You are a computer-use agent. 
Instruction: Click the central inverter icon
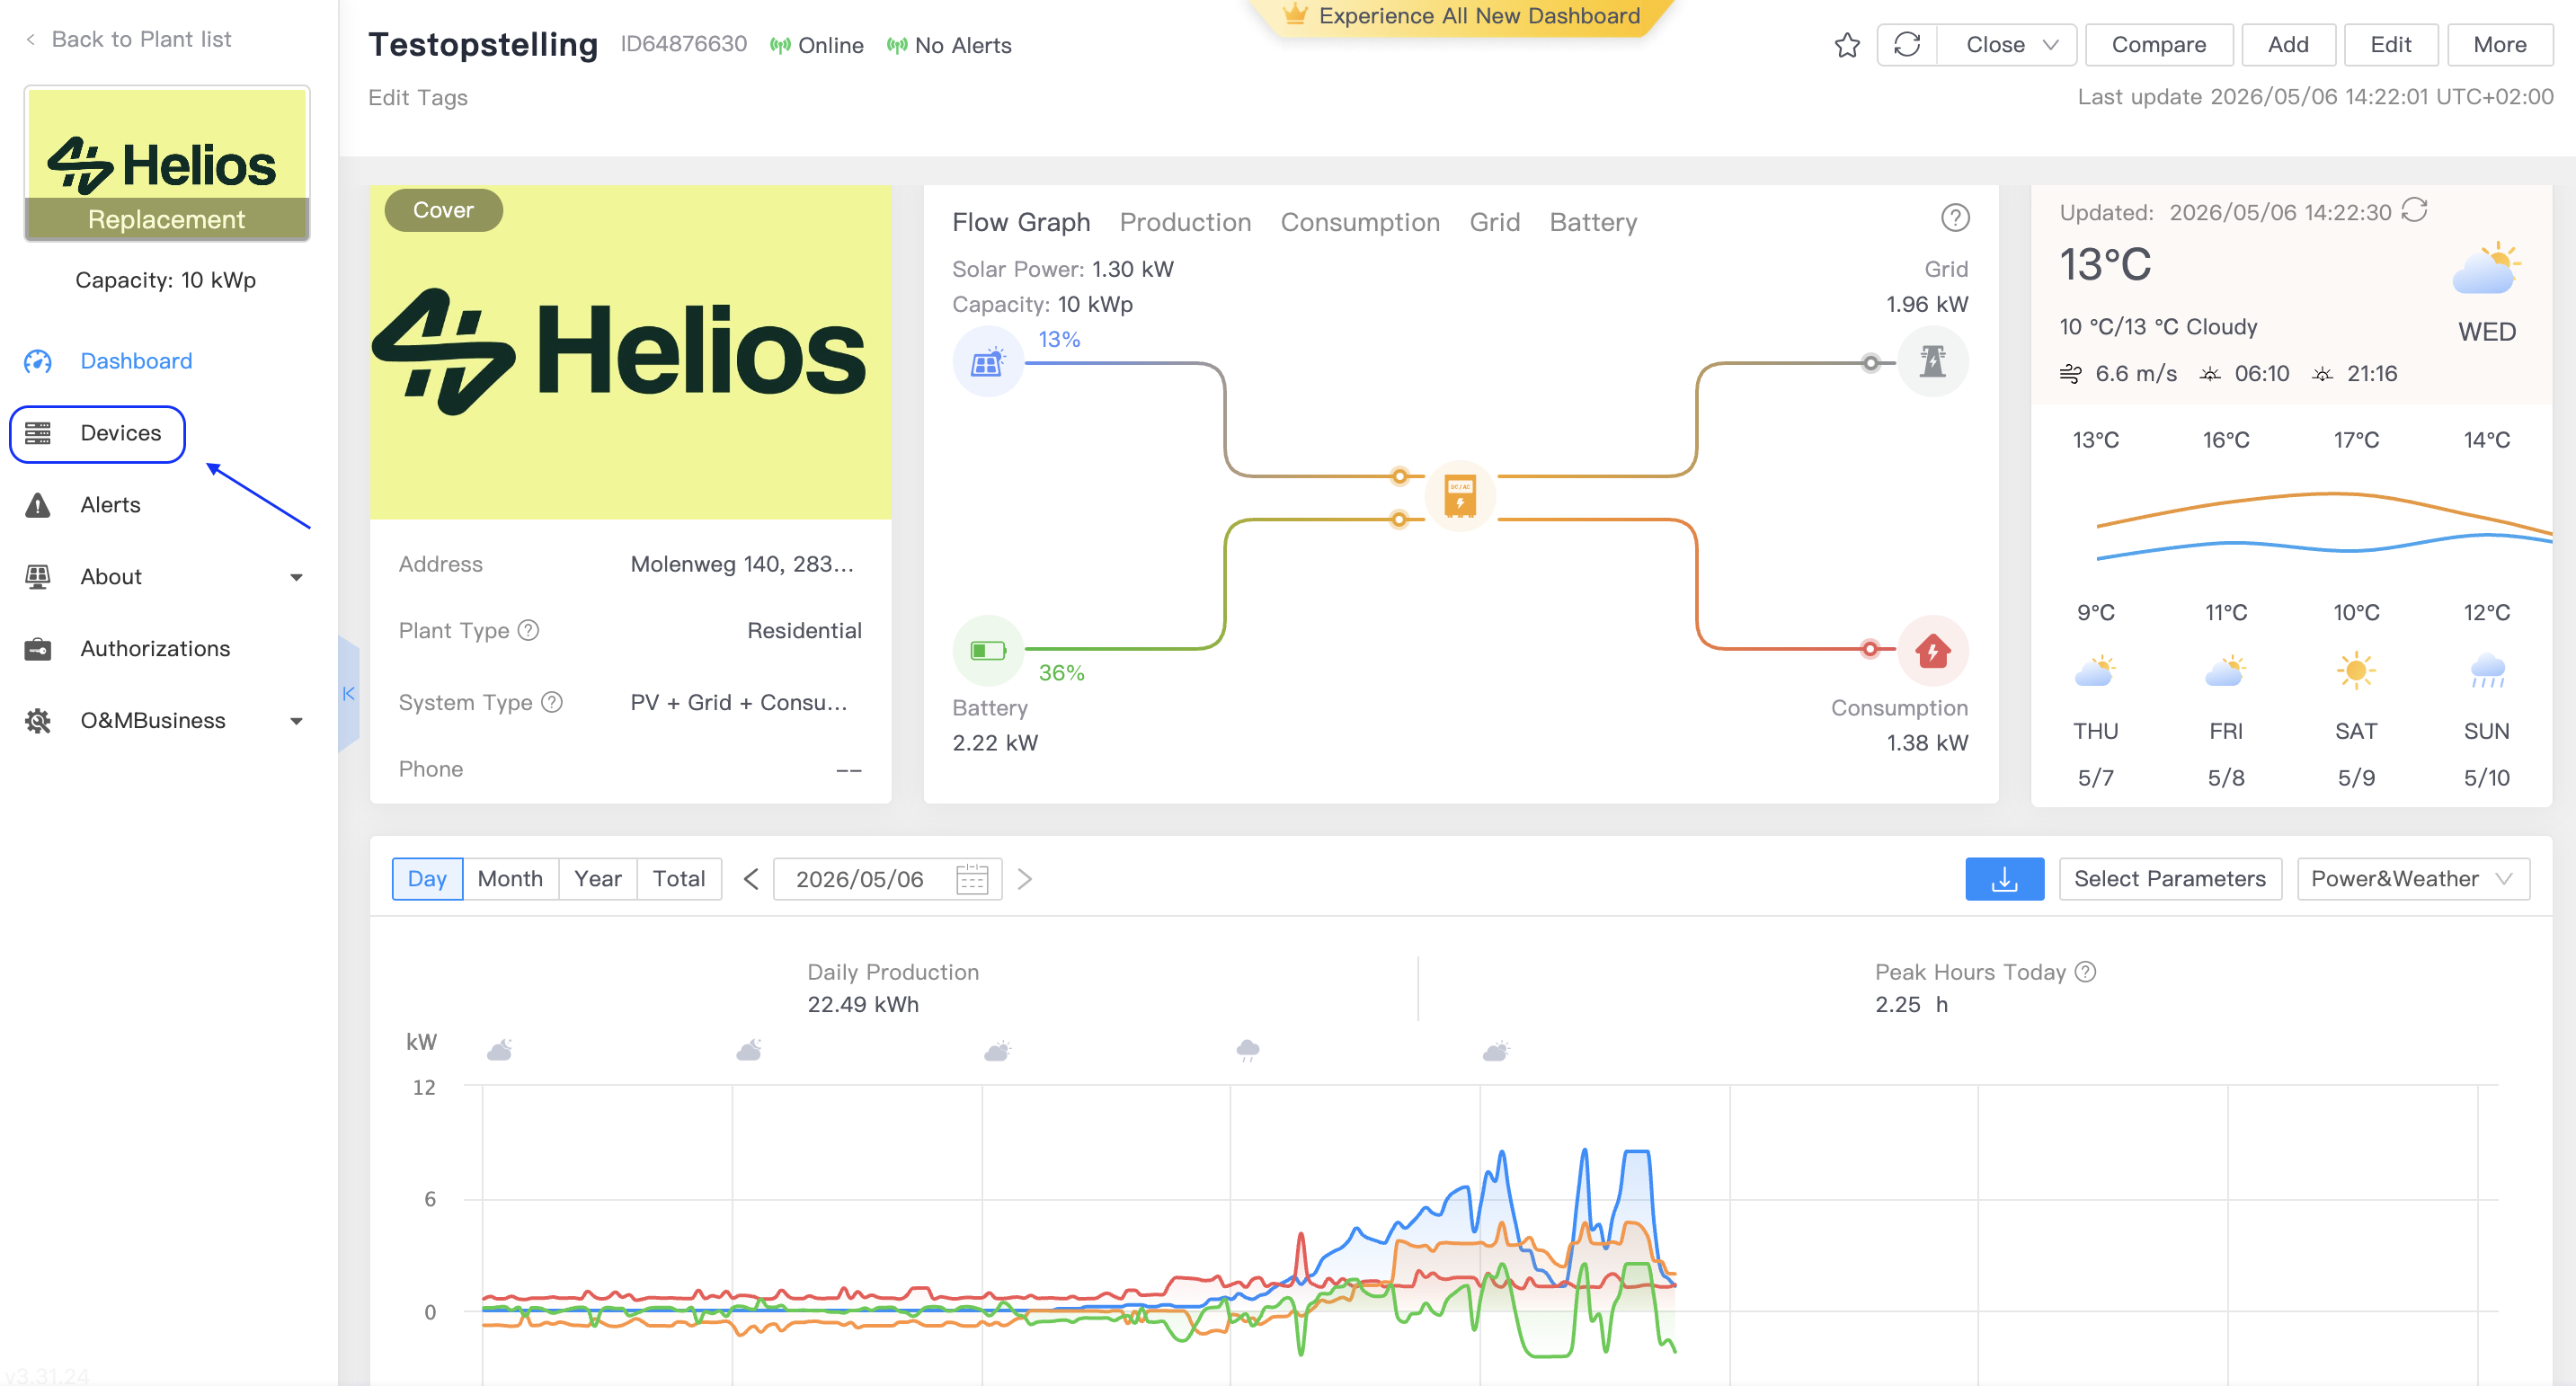tap(1460, 496)
